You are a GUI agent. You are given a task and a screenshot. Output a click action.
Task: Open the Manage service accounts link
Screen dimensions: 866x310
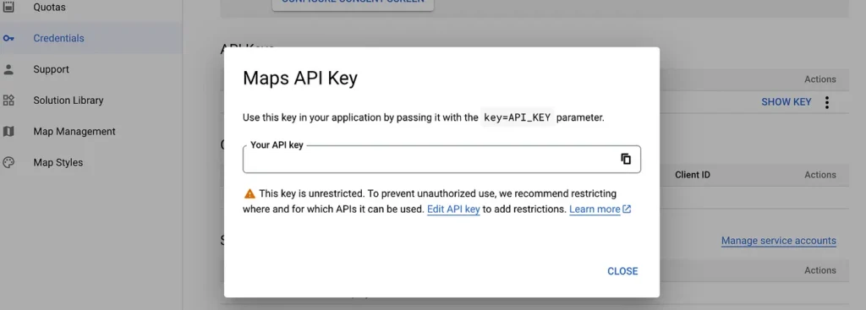point(778,241)
